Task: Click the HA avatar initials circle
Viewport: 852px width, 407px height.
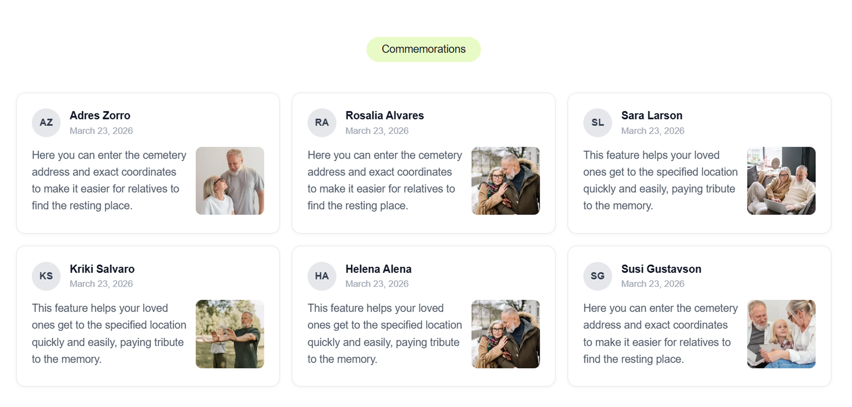Action: point(322,276)
